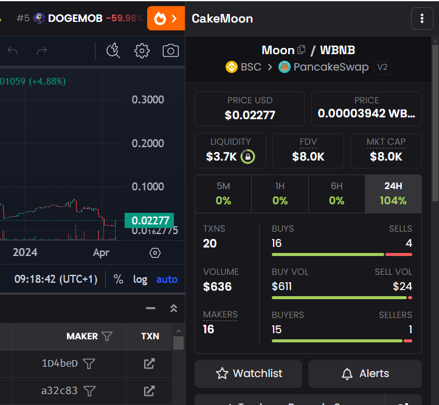The height and width of the screenshot is (405, 439).
Task: Click the PRICE in WBNB box
Action: click(x=367, y=109)
